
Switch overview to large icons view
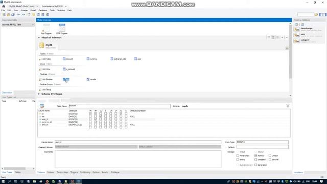pos(268,37)
